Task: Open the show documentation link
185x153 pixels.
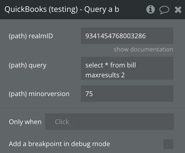Action: tap(143, 50)
